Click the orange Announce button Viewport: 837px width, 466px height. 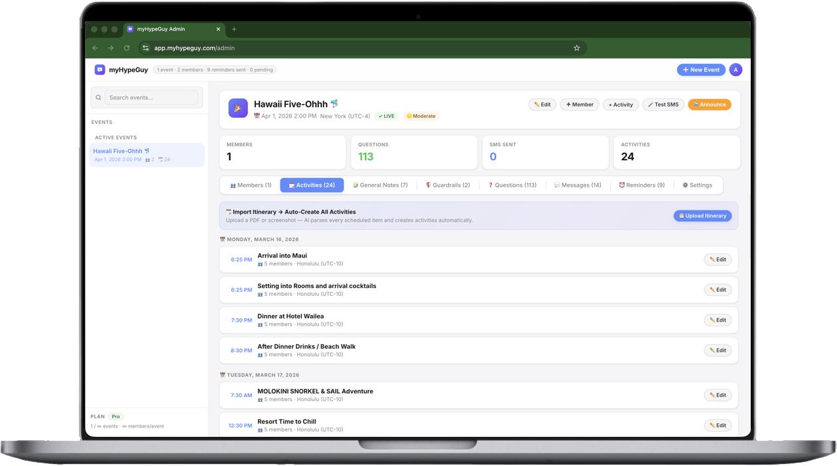coord(709,105)
